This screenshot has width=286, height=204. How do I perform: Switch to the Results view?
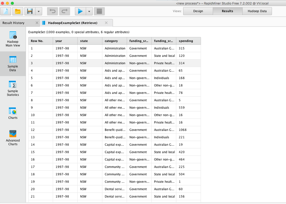pyautogui.click(x=228, y=11)
